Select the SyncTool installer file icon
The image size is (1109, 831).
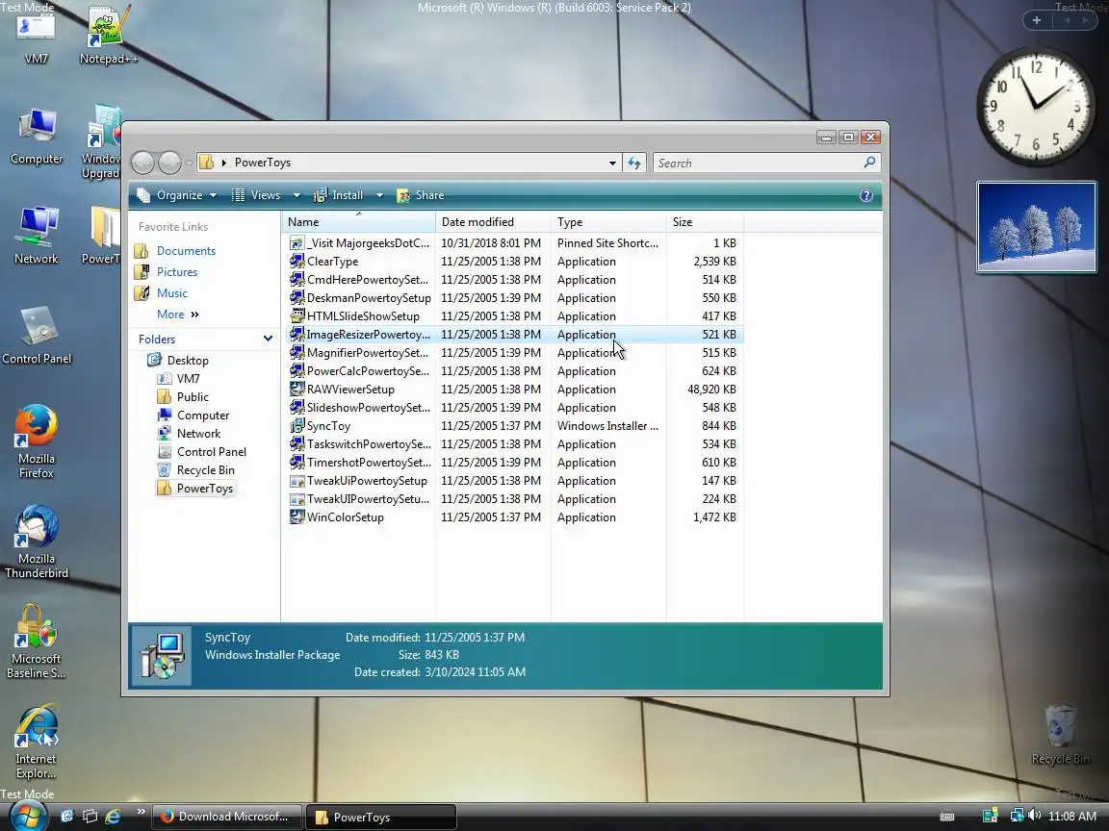[297, 426]
